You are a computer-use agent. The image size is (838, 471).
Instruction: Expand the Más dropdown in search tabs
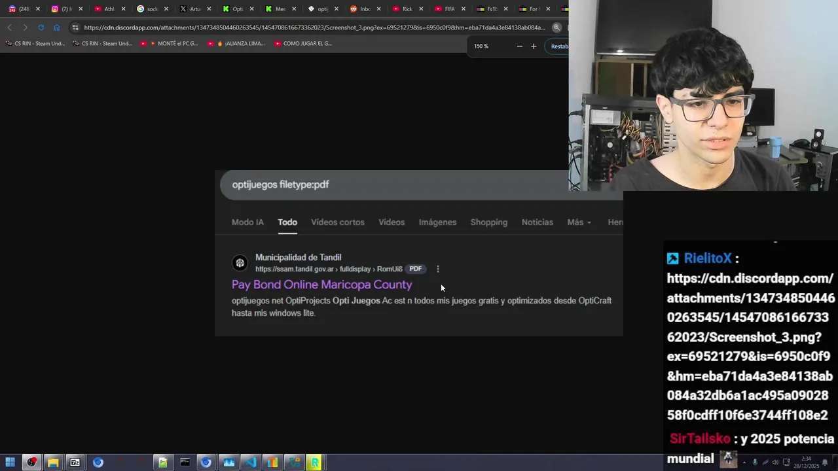579,222
